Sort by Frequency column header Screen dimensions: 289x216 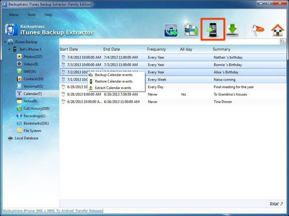pos(157,49)
